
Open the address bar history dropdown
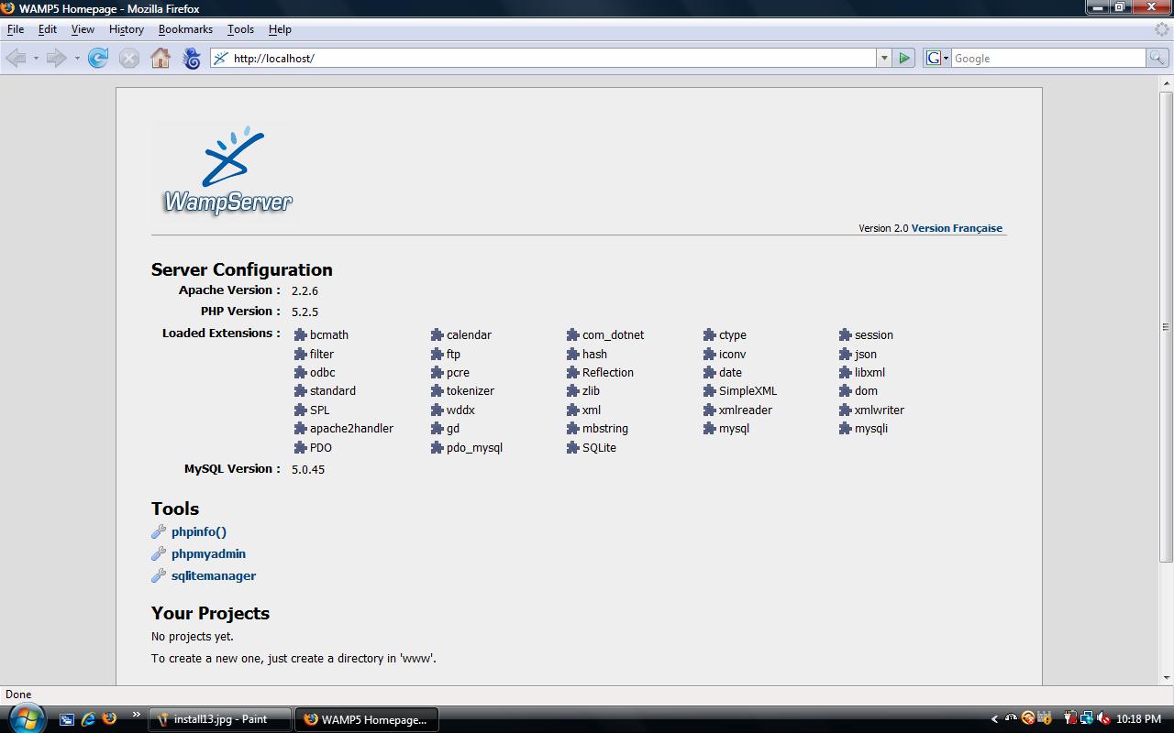(884, 58)
